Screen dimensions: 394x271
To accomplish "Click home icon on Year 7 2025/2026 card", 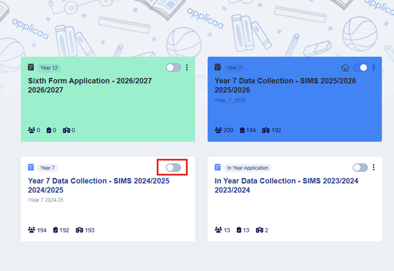I will [345, 68].
